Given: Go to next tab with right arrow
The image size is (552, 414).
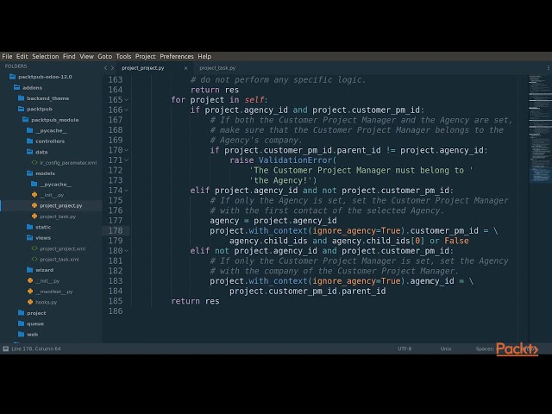Looking at the screenshot, I should coord(113,68).
